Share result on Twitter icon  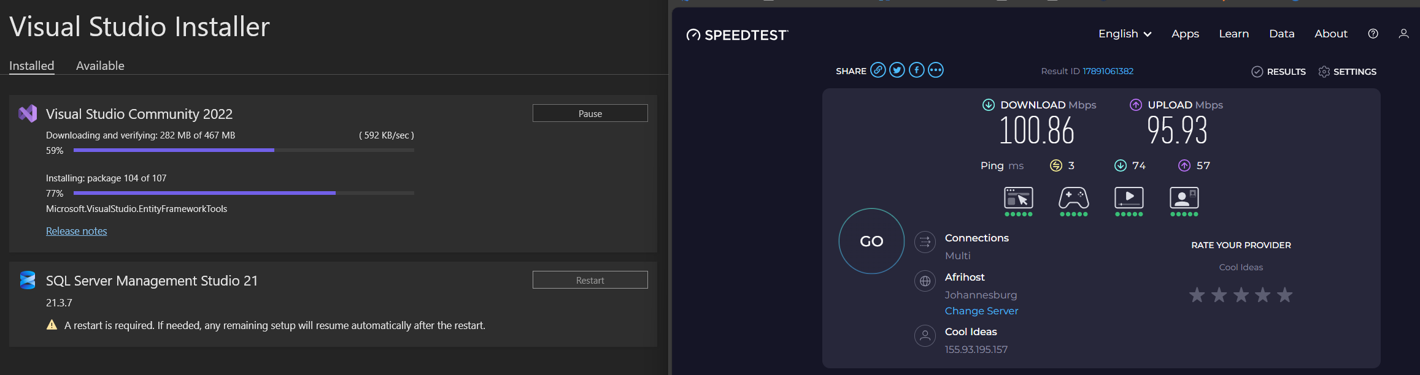pyautogui.click(x=897, y=70)
